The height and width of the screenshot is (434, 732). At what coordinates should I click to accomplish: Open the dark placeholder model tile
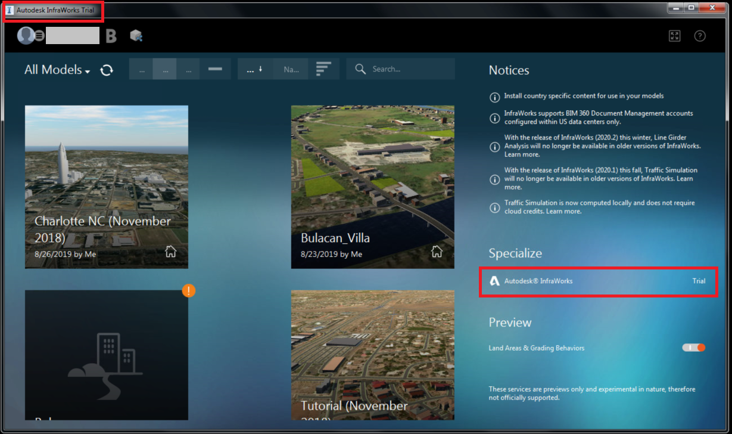(107, 355)
